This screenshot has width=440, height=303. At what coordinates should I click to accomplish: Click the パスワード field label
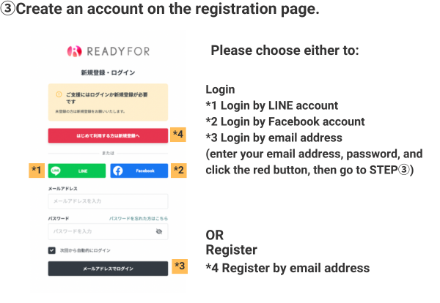59,219
